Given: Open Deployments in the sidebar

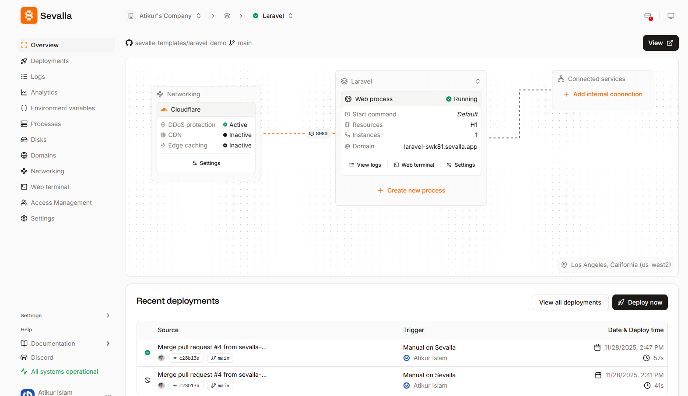Looking at the screenshot, I should pos(66,61).
